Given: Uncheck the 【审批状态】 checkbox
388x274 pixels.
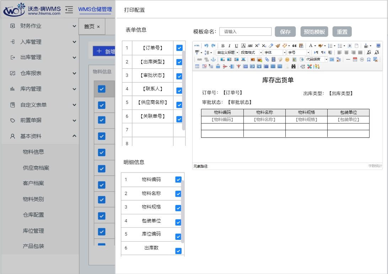Looking at the screenshot, I should 179,76.
